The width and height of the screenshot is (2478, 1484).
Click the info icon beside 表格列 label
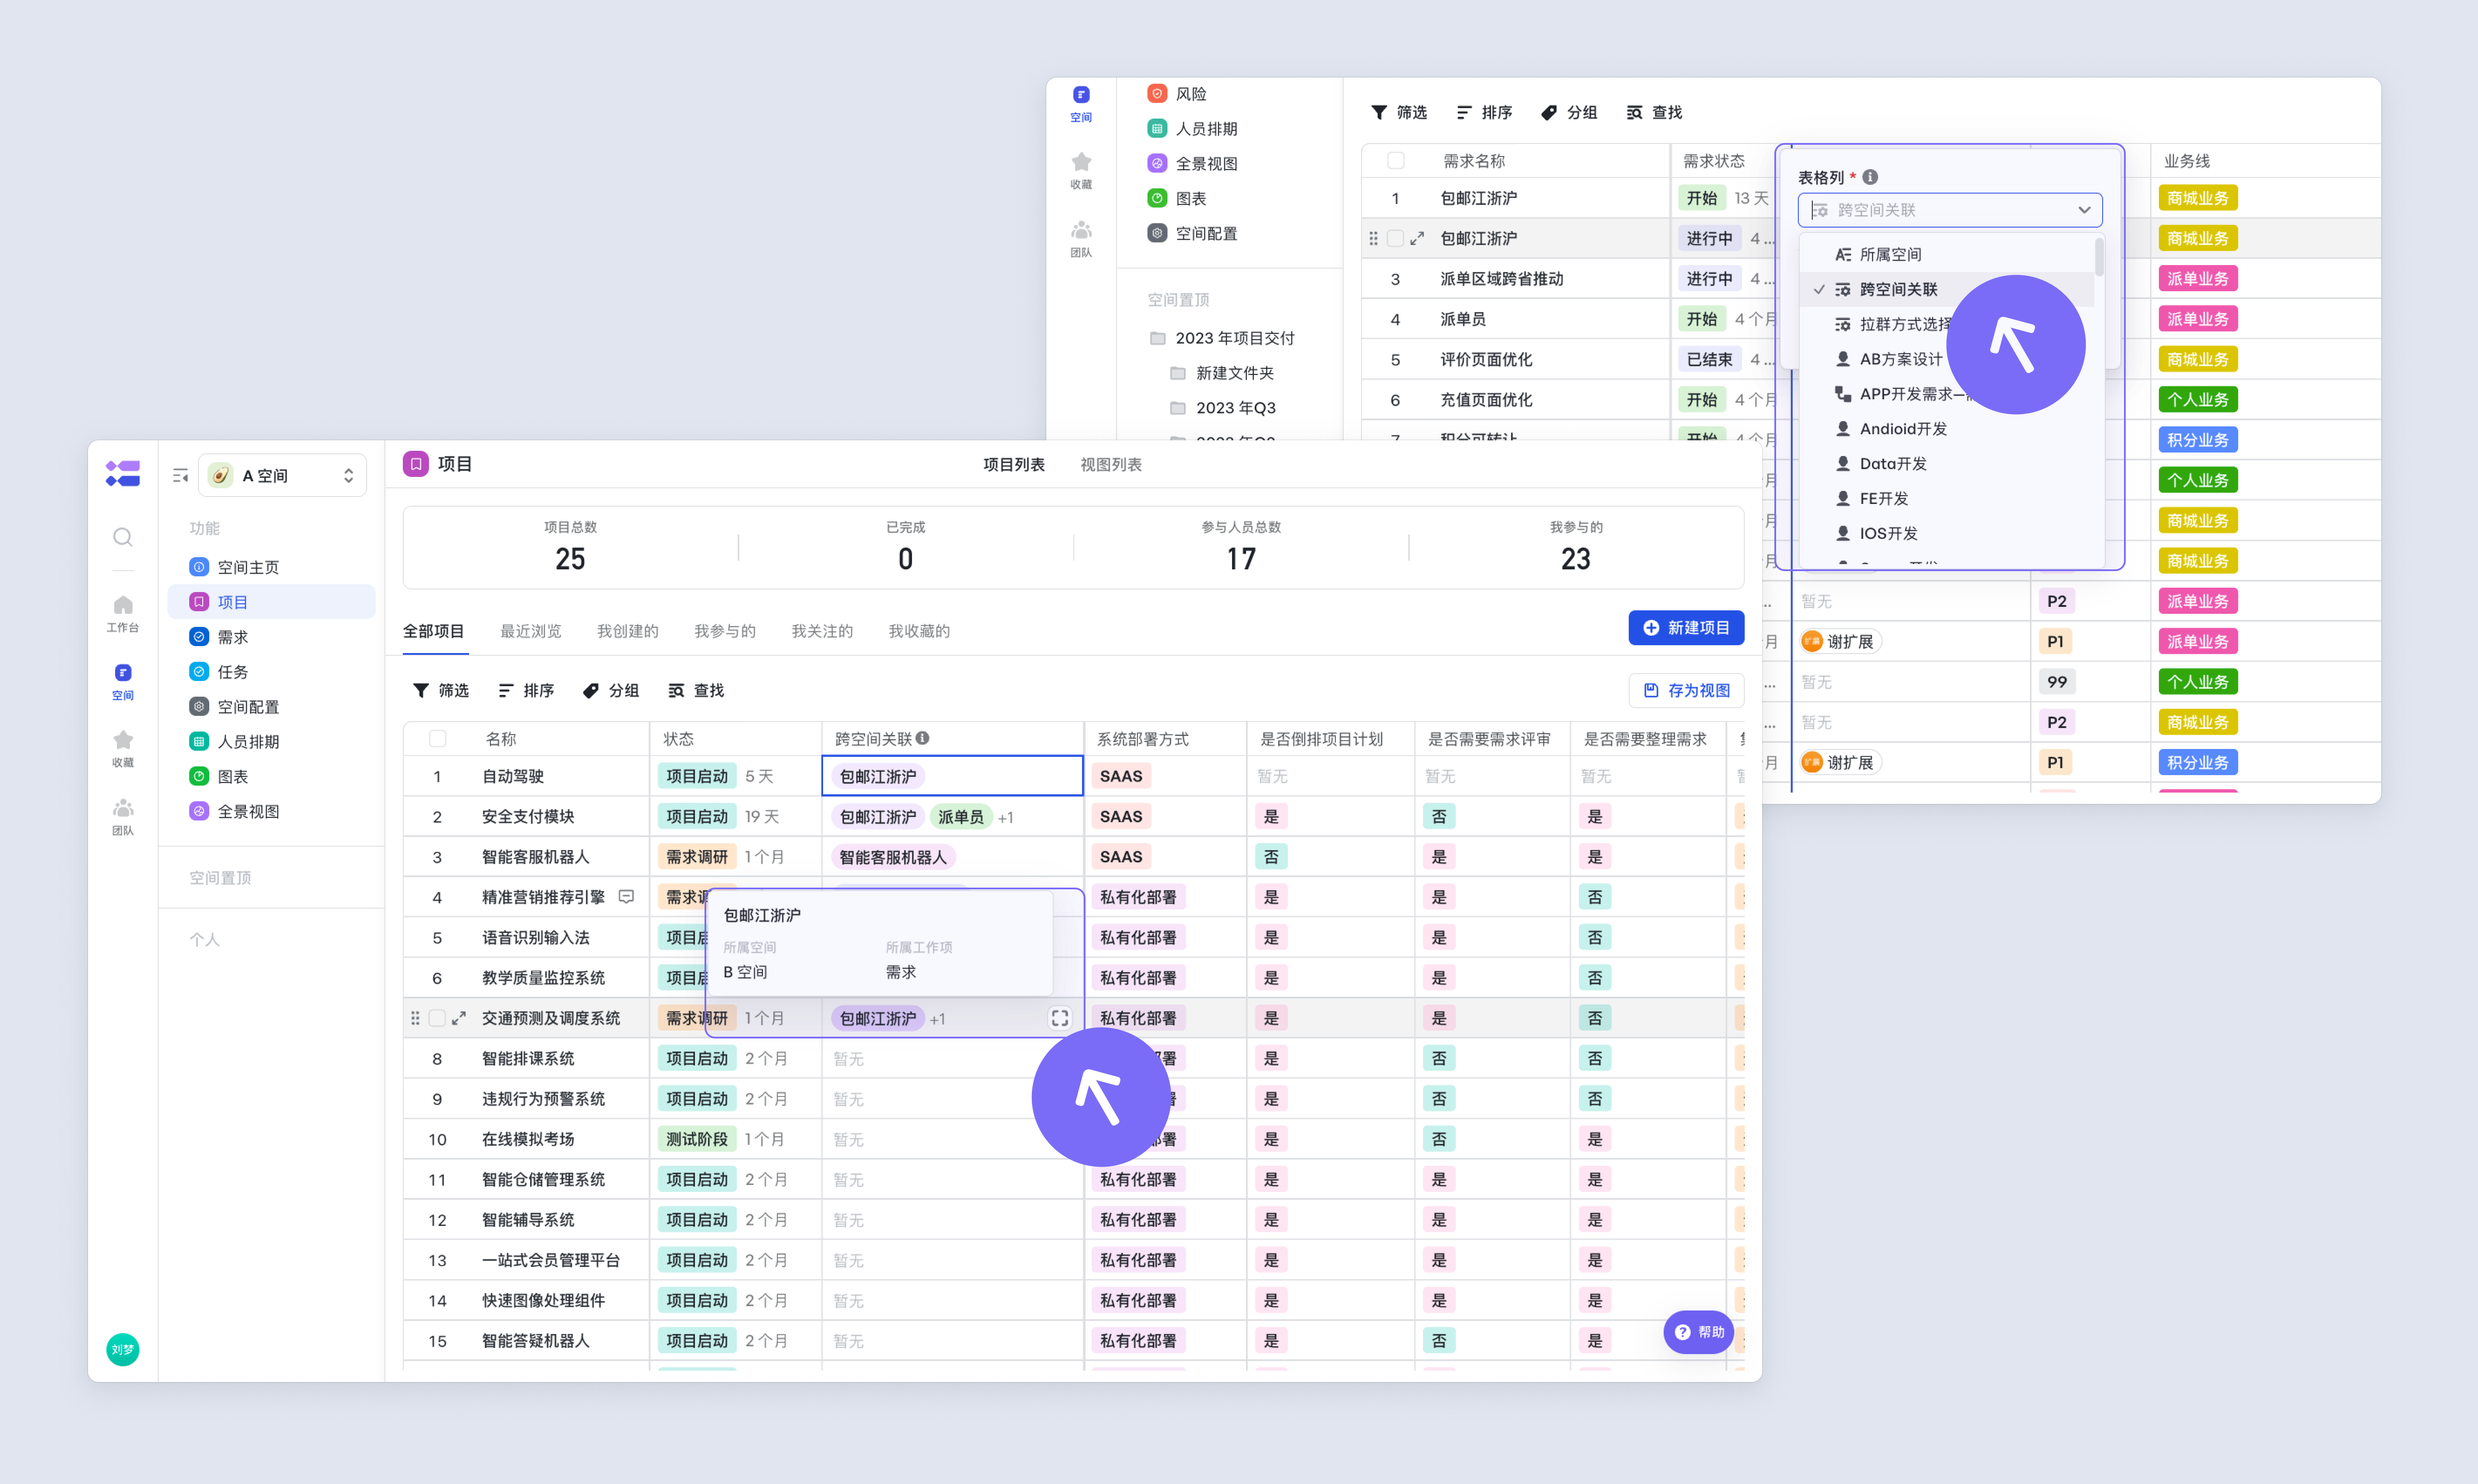1869,177
